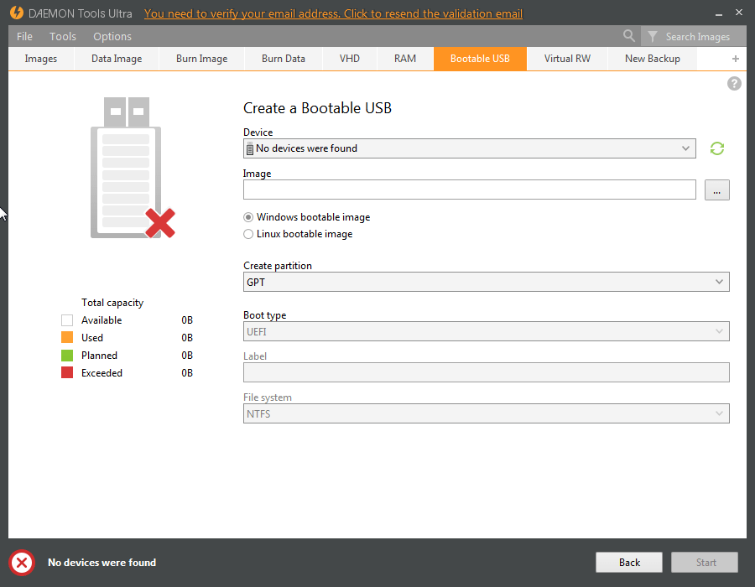Click the orange Used capacity swatch
The image size is (755, 587).
click(x=66, y=337)
